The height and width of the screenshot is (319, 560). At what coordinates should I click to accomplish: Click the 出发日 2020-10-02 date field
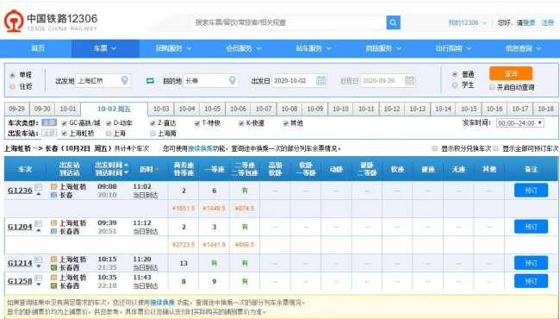click(x=299, y=80)
